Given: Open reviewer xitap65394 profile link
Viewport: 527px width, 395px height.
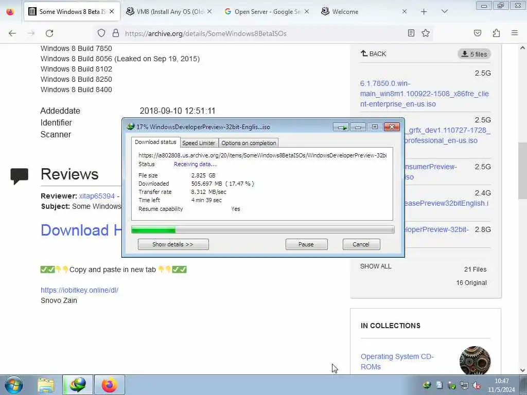Looking at the screenshot, I should 97,196.
